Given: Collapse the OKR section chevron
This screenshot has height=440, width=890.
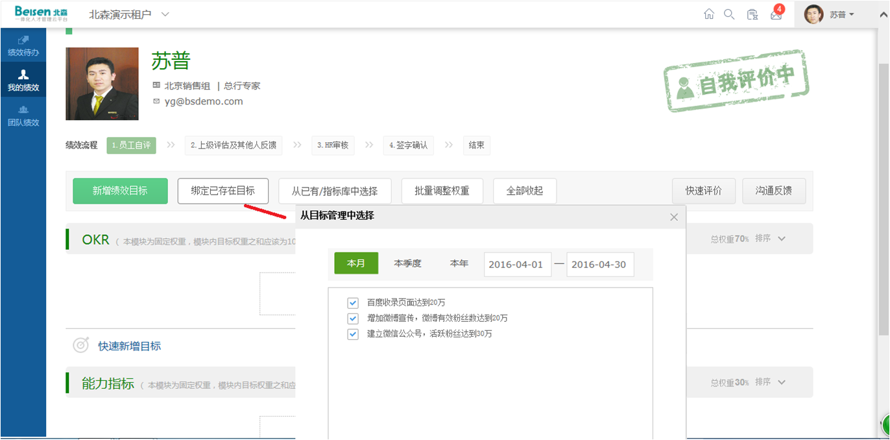Looking at the screenshot, I should [x=782, y=239].
